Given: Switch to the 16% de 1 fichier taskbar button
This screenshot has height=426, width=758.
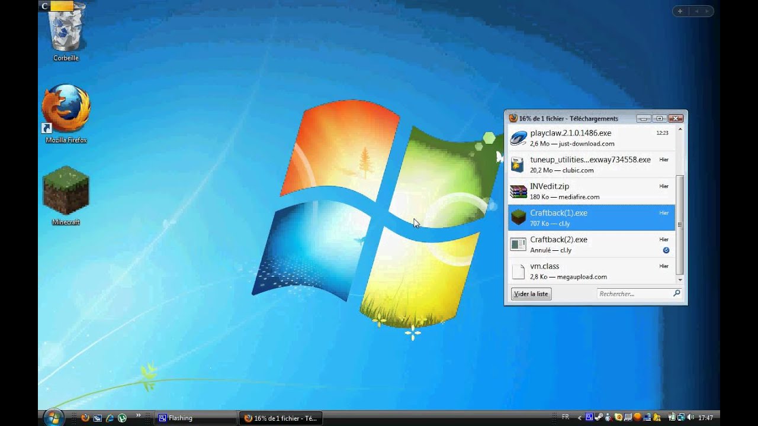Looking at the screenshot, I should 281,418.
